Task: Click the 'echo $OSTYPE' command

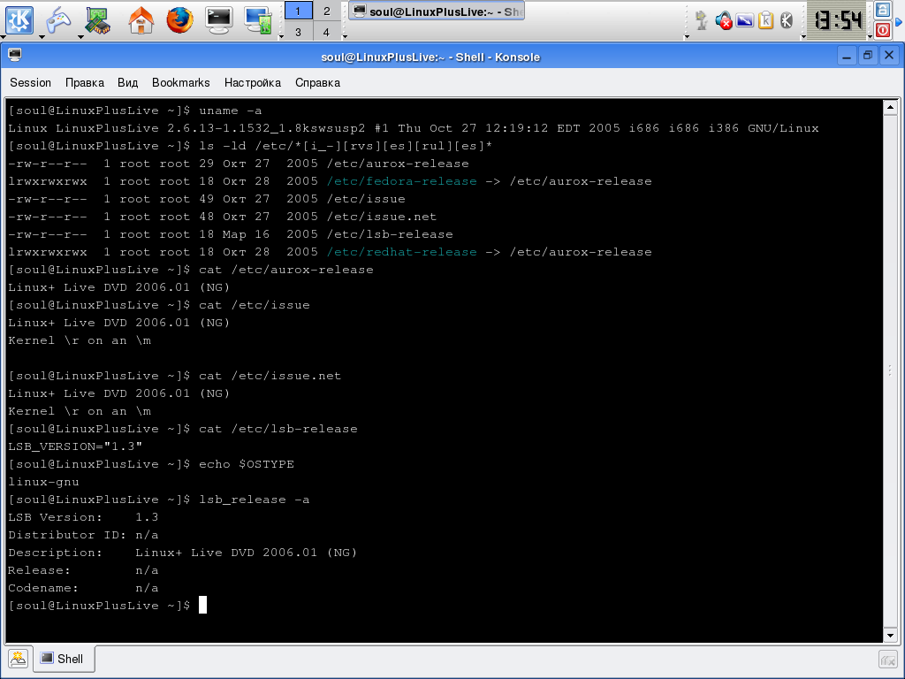Action: (247, 464)
